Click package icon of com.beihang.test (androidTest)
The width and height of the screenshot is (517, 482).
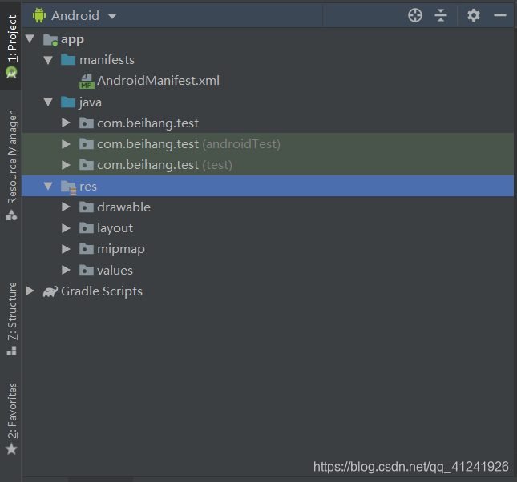pyautogui.click(x=87, y=144)
